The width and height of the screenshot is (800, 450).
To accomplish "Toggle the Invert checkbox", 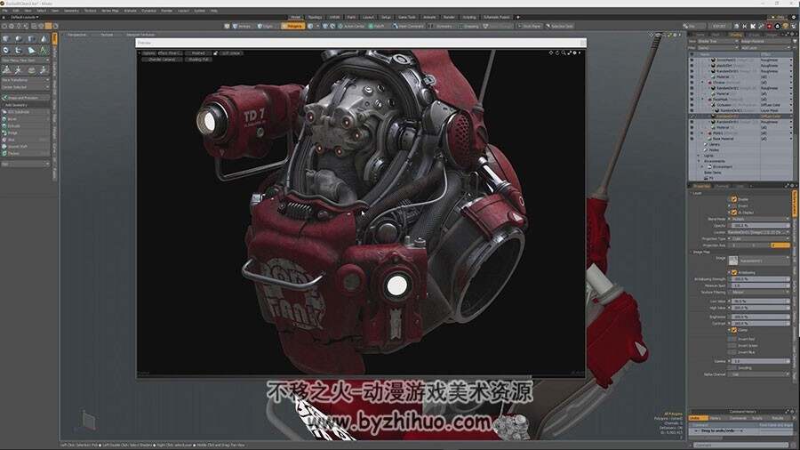I will pos(733,205).
